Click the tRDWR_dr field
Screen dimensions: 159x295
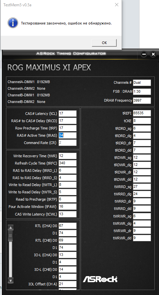(x=142, y=172)
